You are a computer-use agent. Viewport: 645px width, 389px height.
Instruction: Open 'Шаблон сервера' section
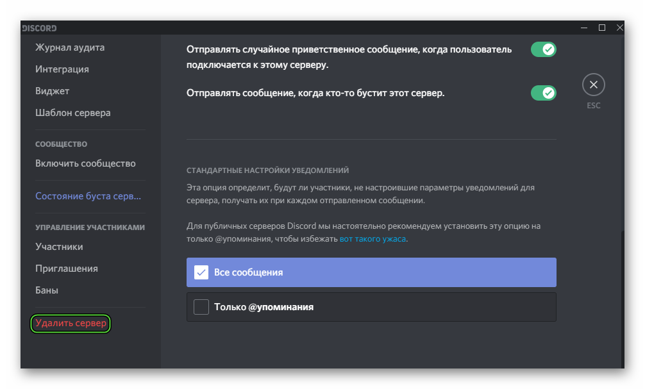point(73,113)
